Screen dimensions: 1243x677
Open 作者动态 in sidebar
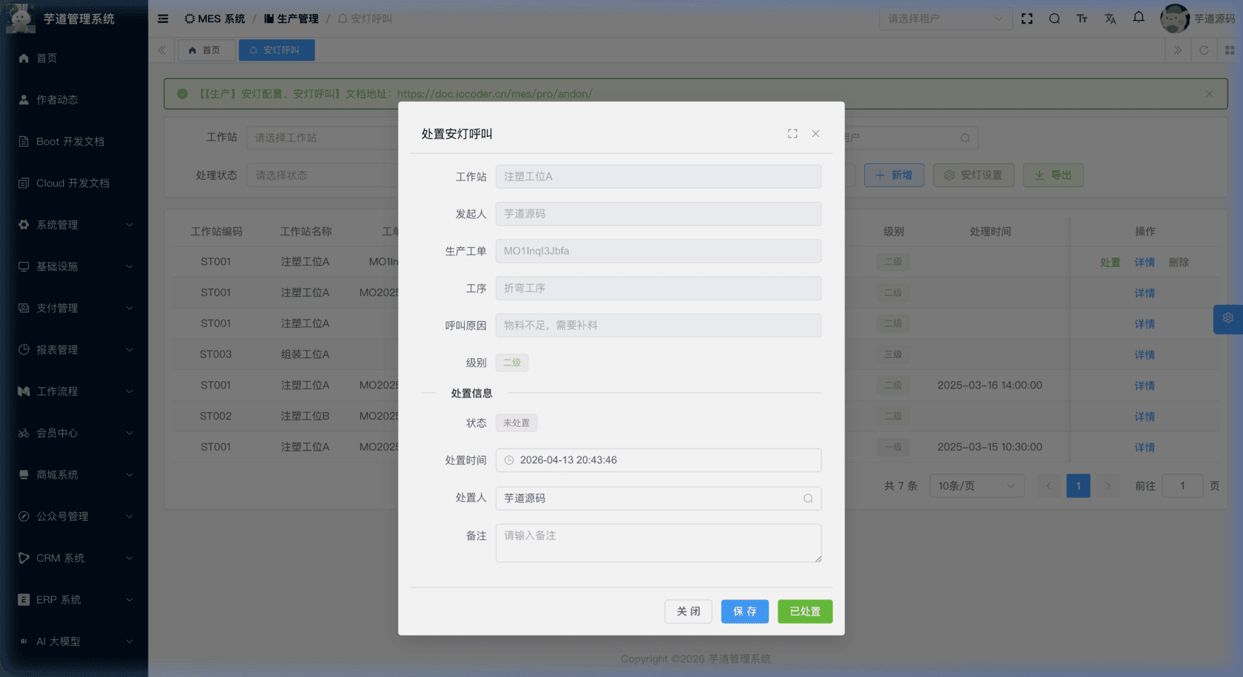(57, 100)
